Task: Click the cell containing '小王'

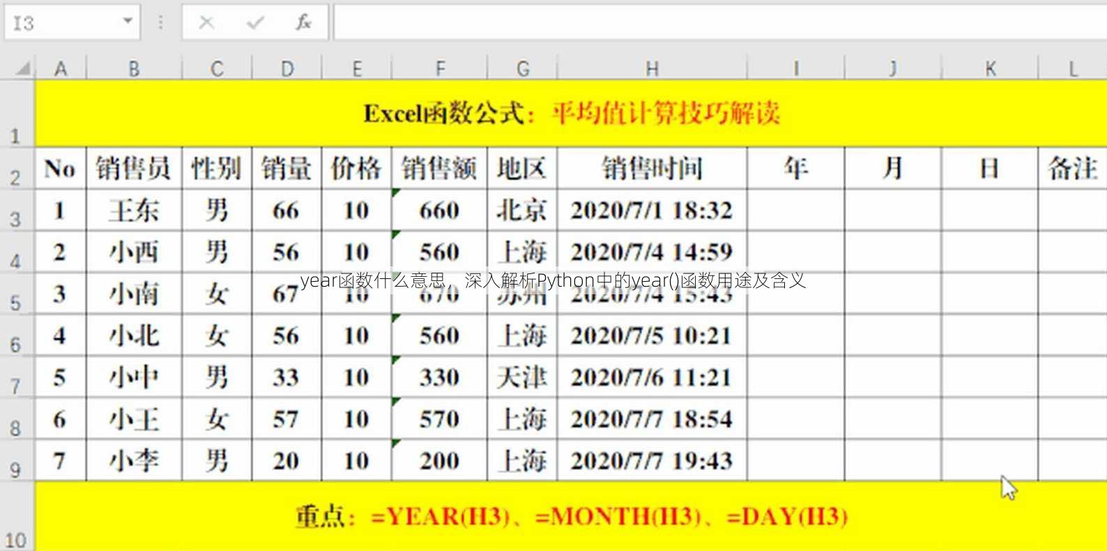Action: [x=134, y=419]
